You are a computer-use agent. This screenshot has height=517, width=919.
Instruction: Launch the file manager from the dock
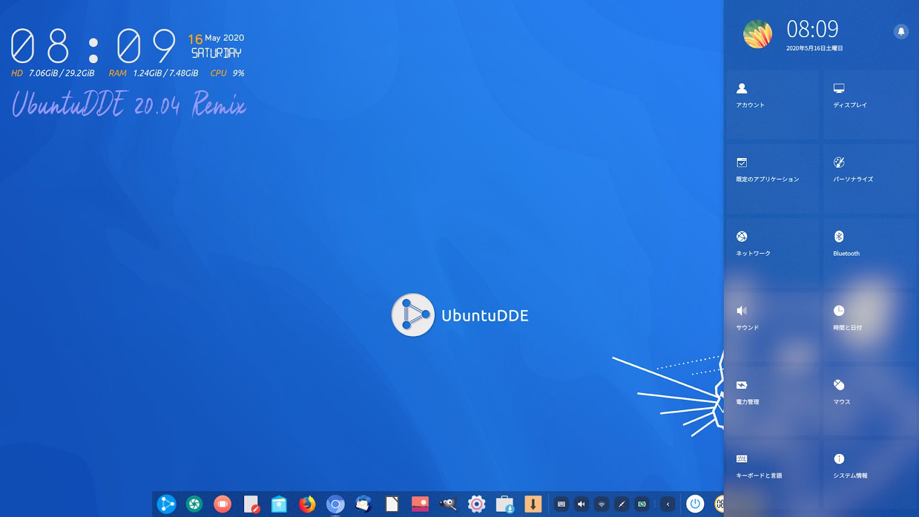click(x=279, y=504)
